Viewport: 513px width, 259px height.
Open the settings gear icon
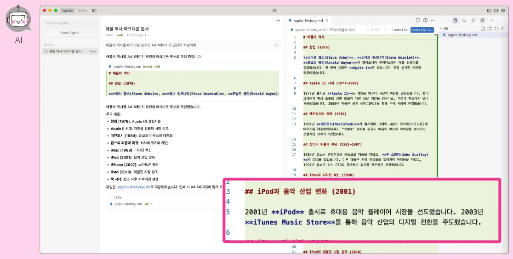(x=503, y=11)
